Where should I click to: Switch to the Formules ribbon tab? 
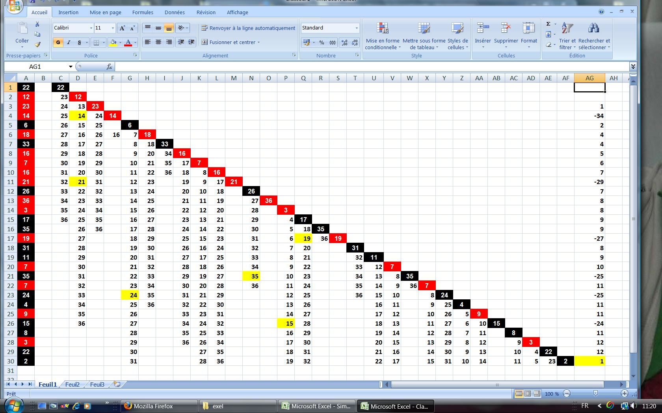143,12
